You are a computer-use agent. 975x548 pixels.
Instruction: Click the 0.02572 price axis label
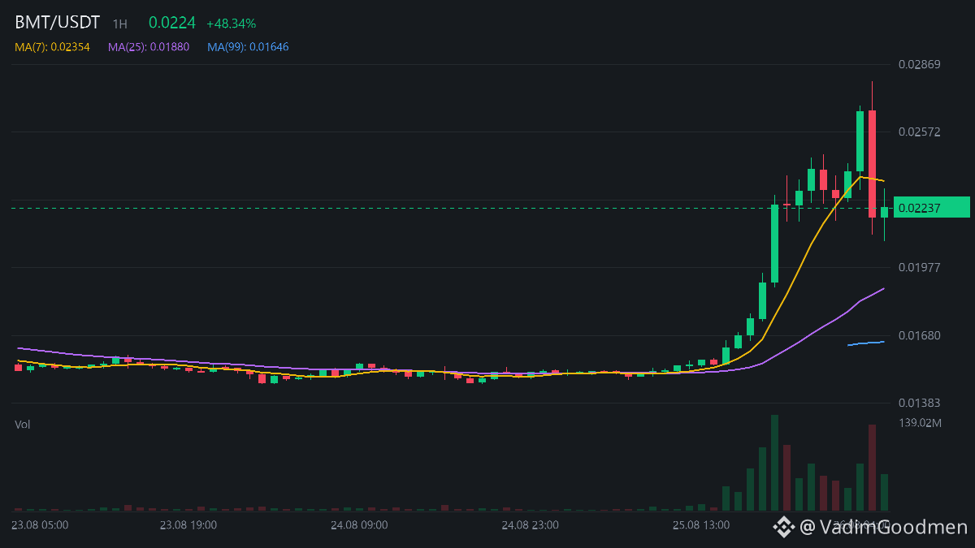(920, 132)
